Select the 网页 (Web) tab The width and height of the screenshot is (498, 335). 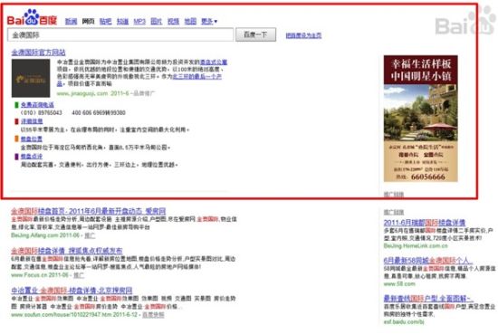[x=88, y=21]
